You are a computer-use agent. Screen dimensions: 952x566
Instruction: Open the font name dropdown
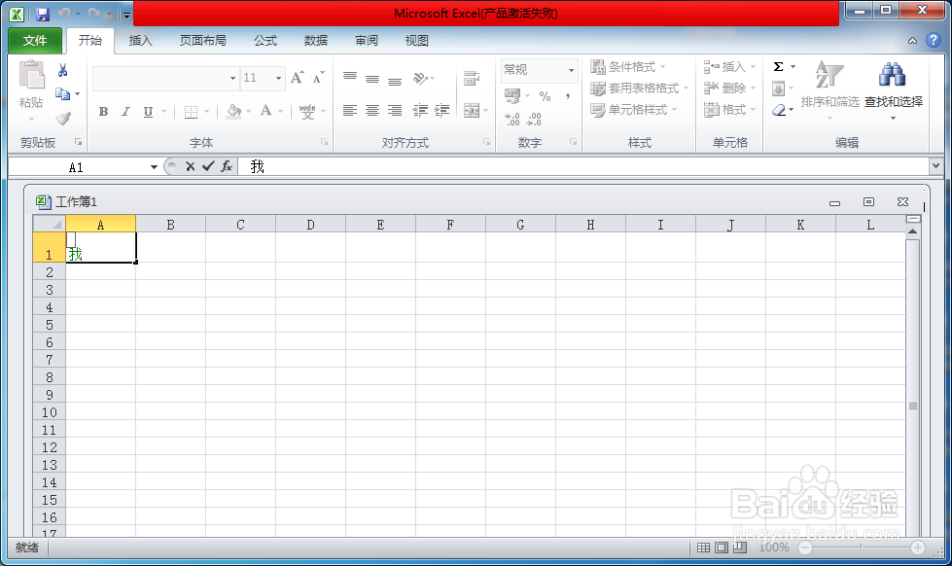(232, 79)
